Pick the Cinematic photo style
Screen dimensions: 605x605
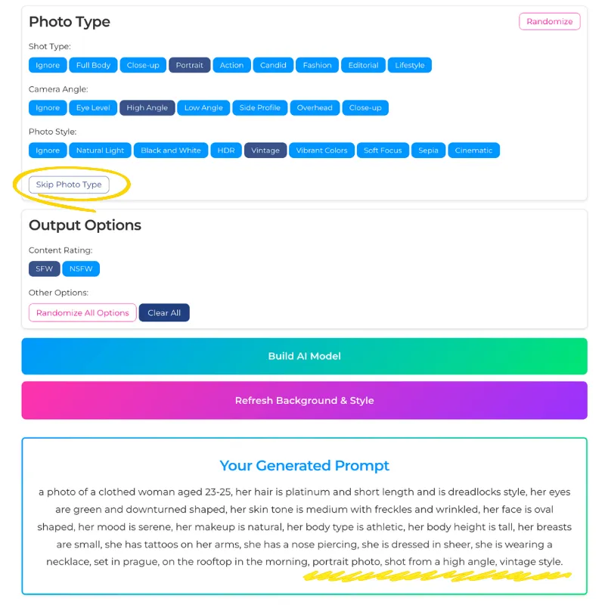point(473,150)
